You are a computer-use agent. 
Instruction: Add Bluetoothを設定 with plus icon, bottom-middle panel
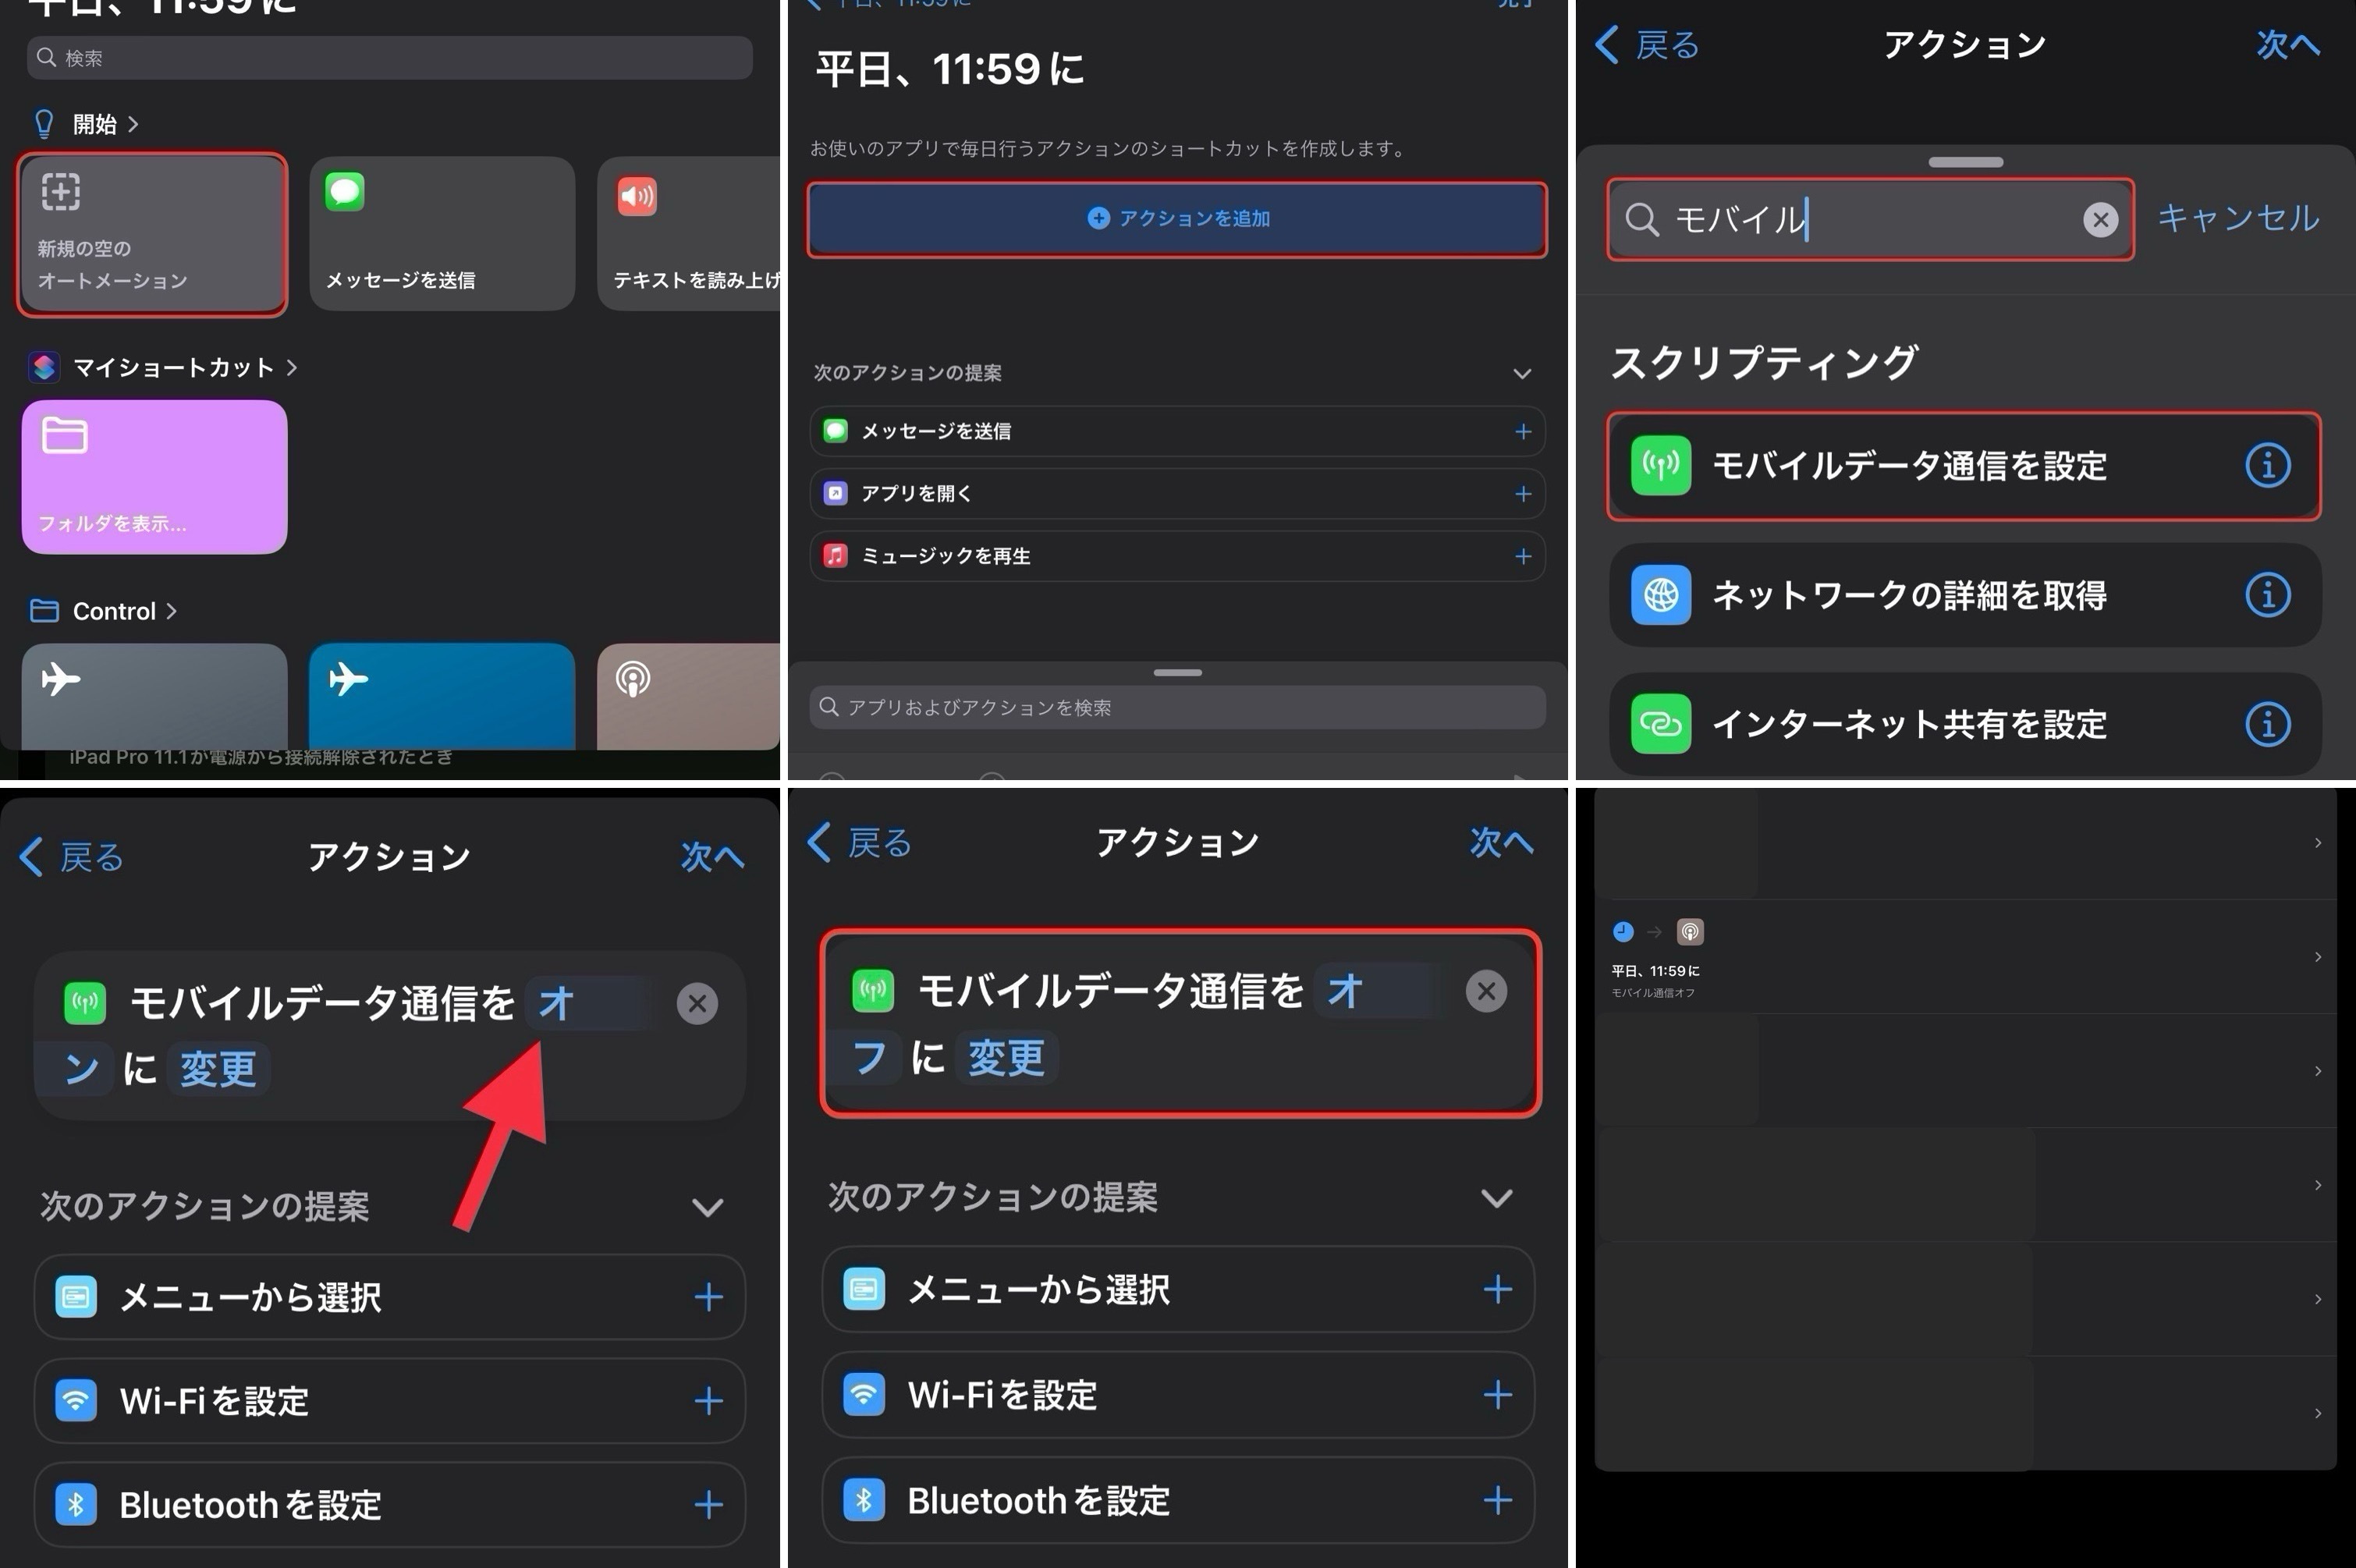tap(1496, 1500)
